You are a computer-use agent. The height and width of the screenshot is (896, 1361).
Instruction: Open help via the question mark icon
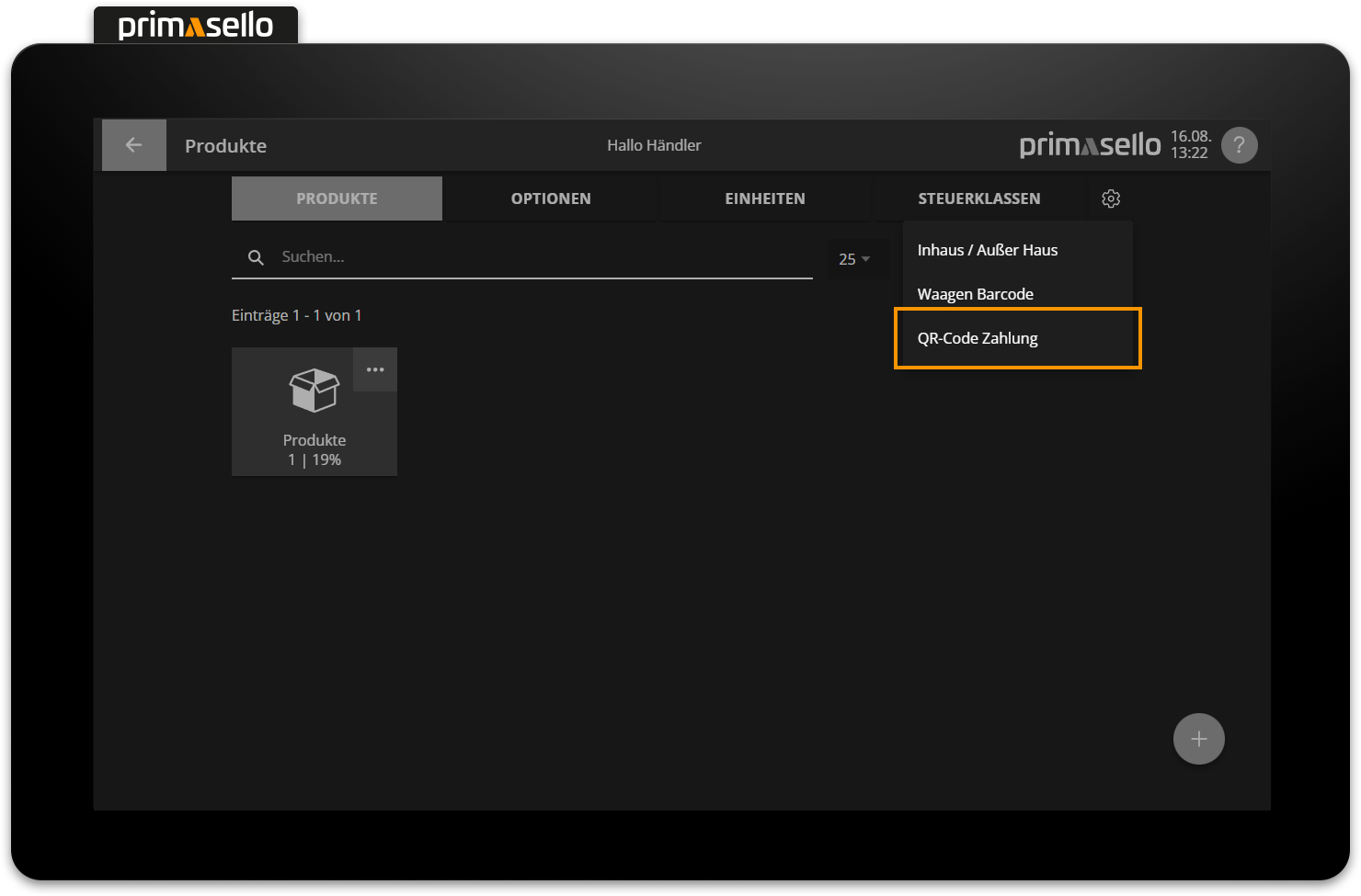point(1239,145)
